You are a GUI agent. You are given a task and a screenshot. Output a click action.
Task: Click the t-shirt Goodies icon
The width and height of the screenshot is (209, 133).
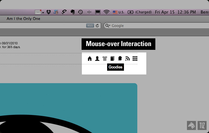105,59
